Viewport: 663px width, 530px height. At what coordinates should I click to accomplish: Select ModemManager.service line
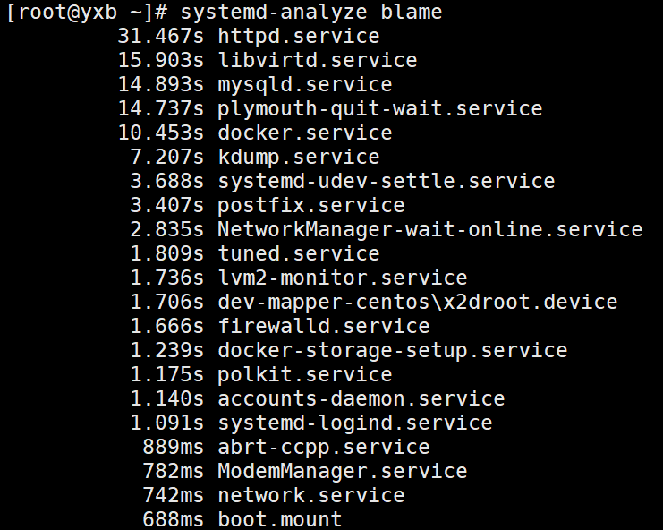point(343,472)
